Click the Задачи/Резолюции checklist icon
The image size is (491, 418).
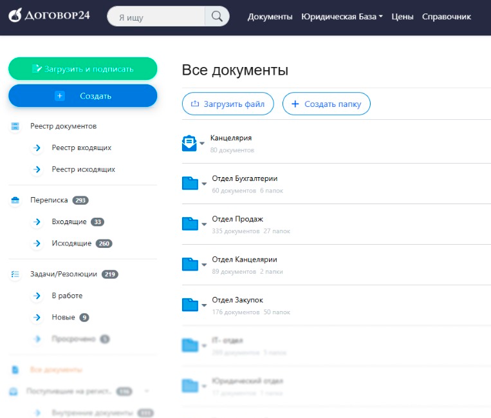pyautogui.click(x=15, y=274)
